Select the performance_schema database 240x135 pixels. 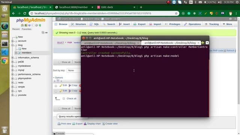coord(29,74)
